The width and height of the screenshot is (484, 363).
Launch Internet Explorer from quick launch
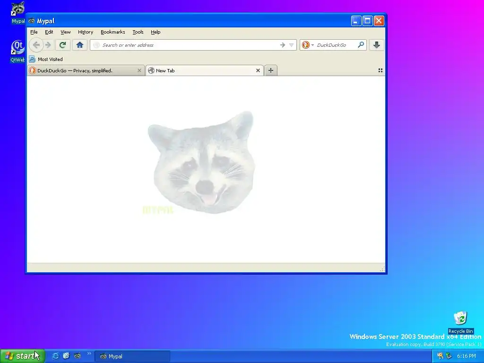(55, 356)
